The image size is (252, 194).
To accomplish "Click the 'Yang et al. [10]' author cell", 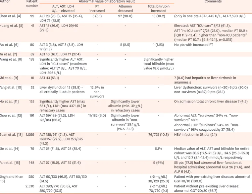I will (11, 88).
